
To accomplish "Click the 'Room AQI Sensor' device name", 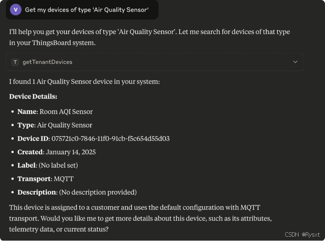I will pyautogui.click(x=66, y=112).
